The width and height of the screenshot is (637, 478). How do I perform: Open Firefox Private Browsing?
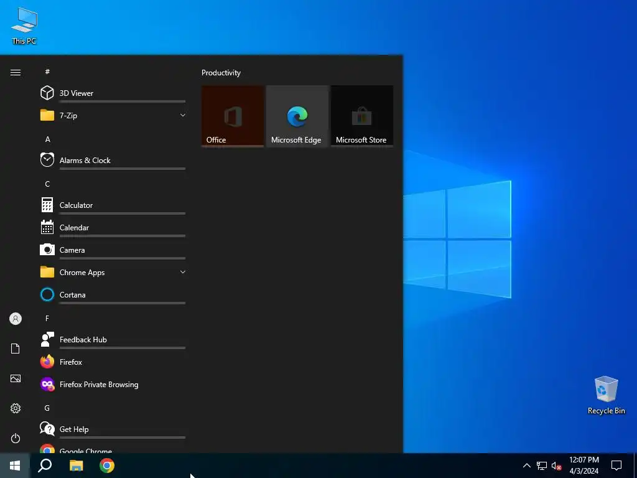pos(113,384)
